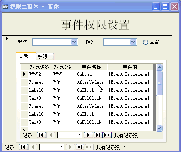This screenshot has width=181, height=152.
Task: Click the subform record number field
Action: (70, 135)
